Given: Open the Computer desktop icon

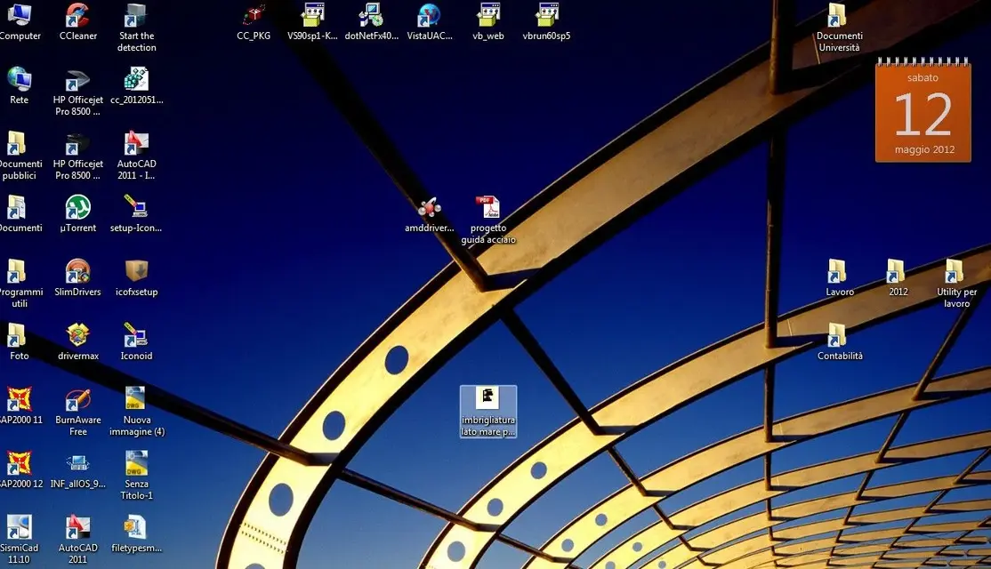Looking at the screenshot, I should pos(19,22).
